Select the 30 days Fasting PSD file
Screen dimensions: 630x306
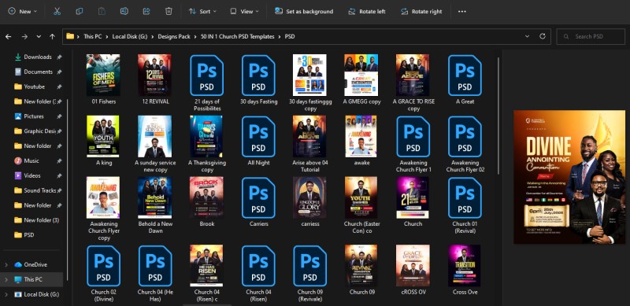click(258, 75)
